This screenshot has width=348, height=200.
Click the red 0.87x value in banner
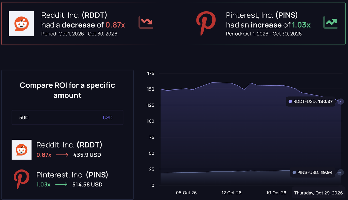[x=115, y=25]
